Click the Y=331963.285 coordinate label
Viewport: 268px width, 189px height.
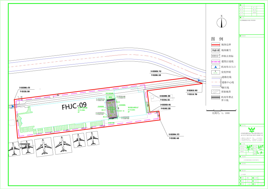[166, 108]
